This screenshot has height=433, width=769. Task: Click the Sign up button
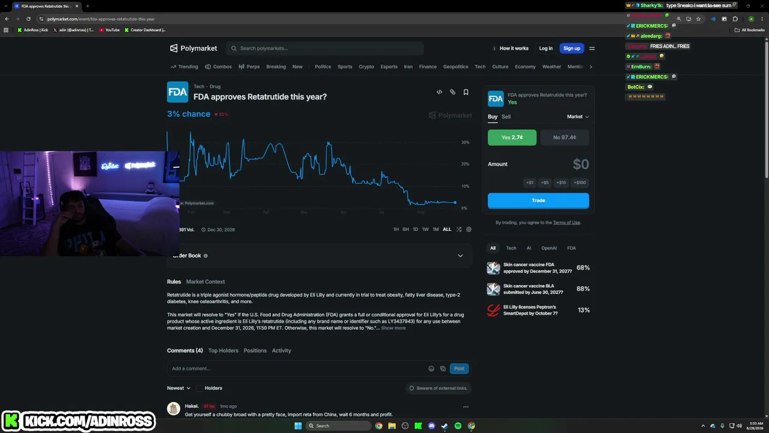pos(572,48)
